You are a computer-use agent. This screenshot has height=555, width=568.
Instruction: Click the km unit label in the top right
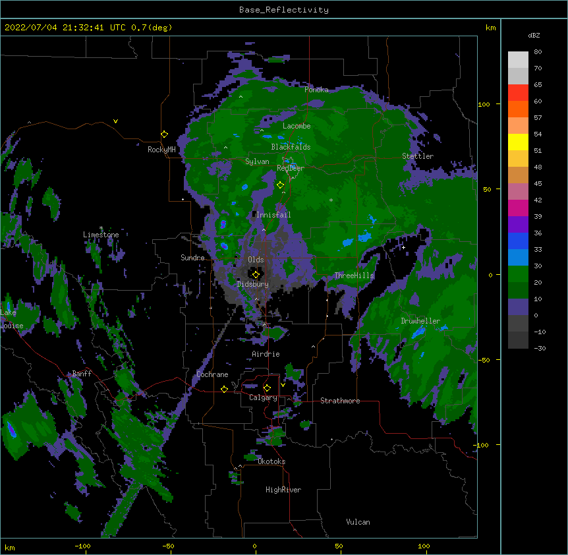point(491,28)
